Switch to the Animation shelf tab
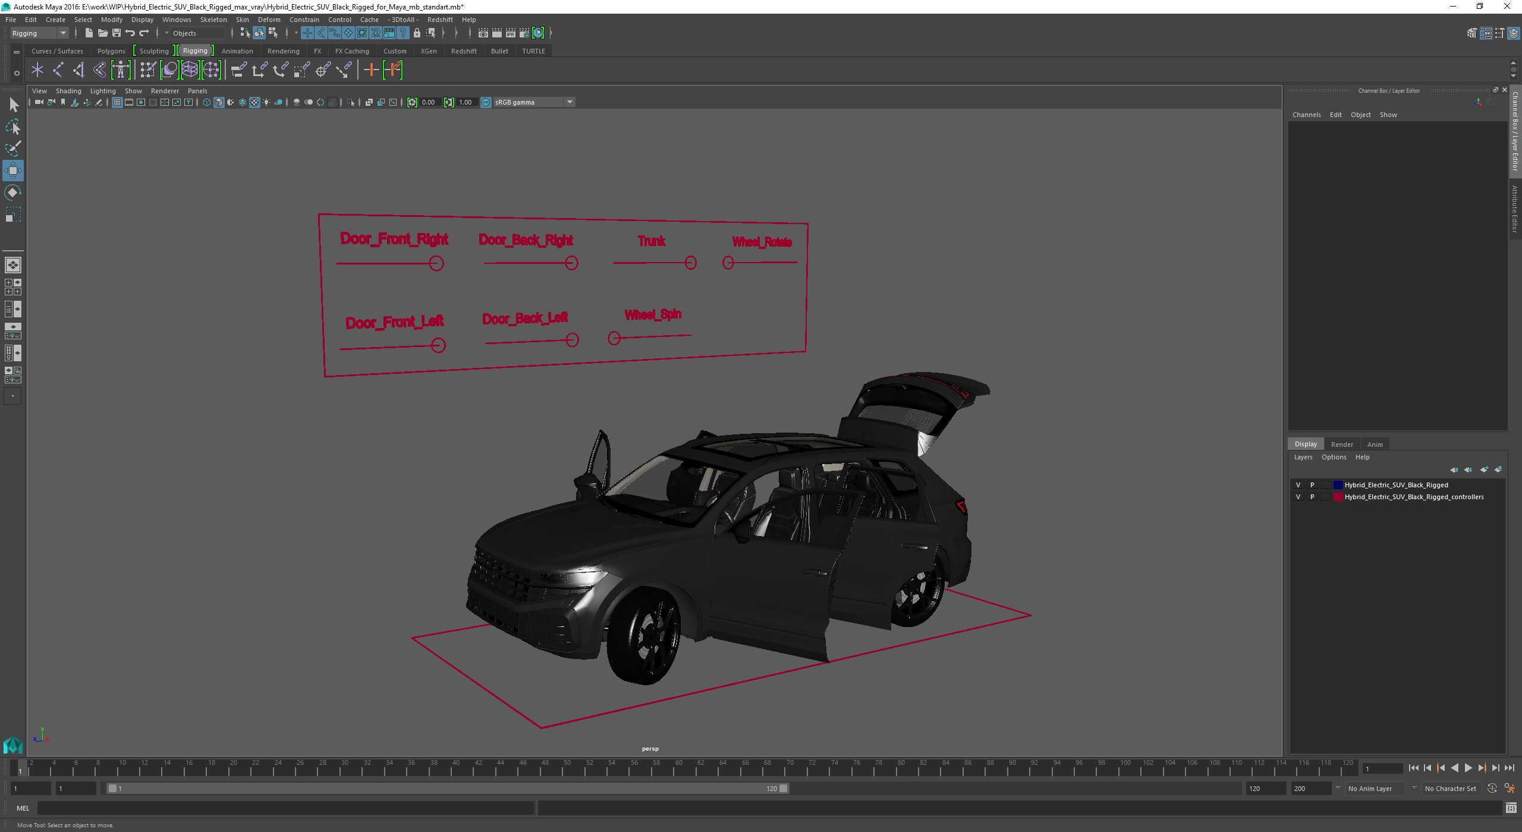The image size is (1522, 832). tap(237, 51)
